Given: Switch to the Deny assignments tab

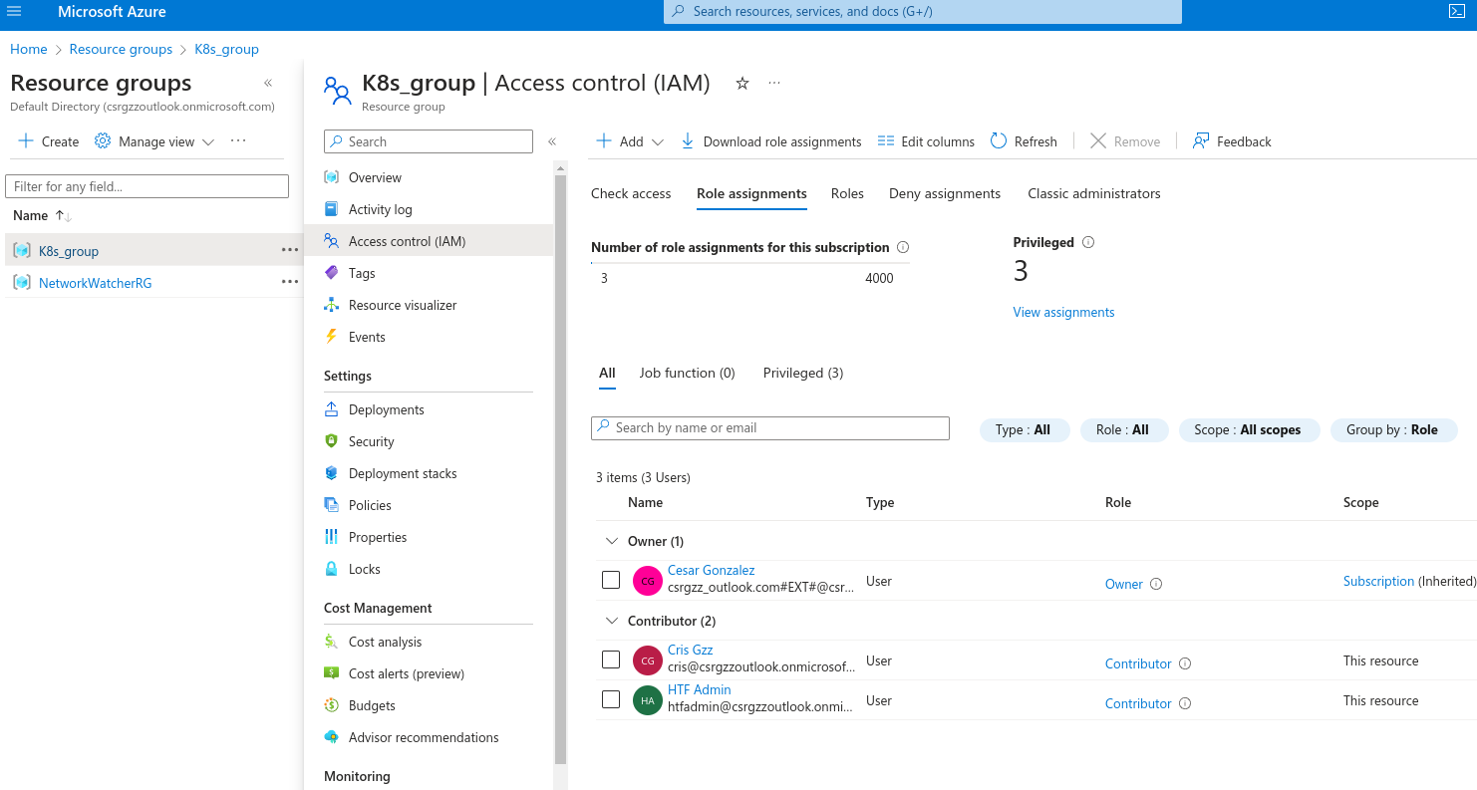Looking at the screenshot, I should 944,193.
